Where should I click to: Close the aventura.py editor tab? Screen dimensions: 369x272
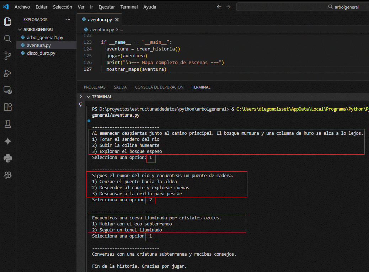click(117, 20)
